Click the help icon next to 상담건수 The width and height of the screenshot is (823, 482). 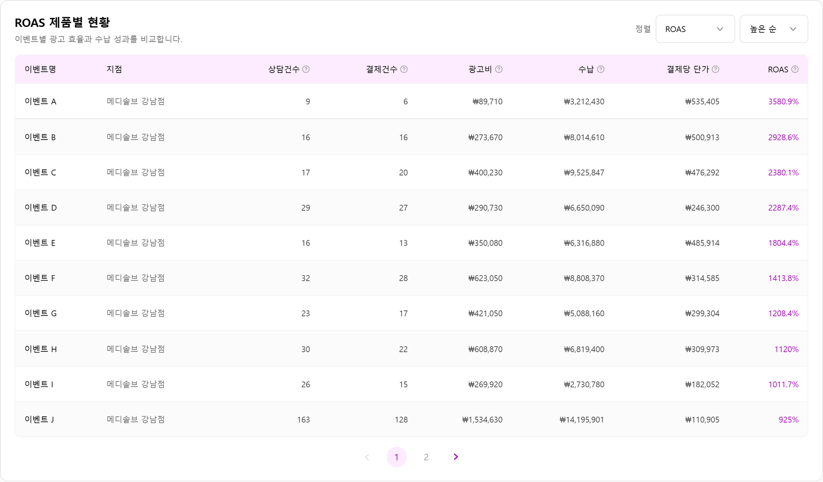coord(306,69)
